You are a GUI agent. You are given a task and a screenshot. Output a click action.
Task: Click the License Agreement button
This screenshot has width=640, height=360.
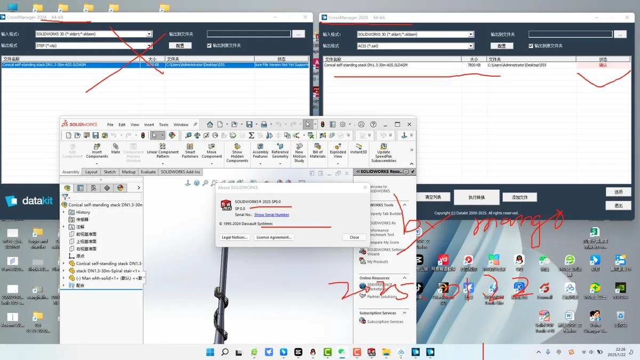click(274, 237)
